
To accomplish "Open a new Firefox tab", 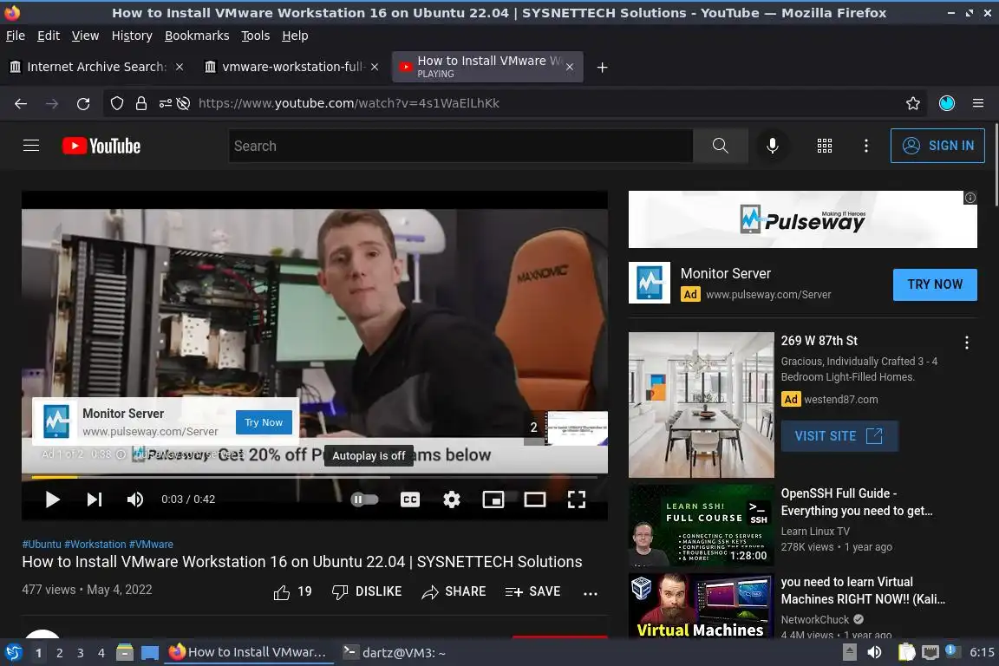I will click(602, 67).
